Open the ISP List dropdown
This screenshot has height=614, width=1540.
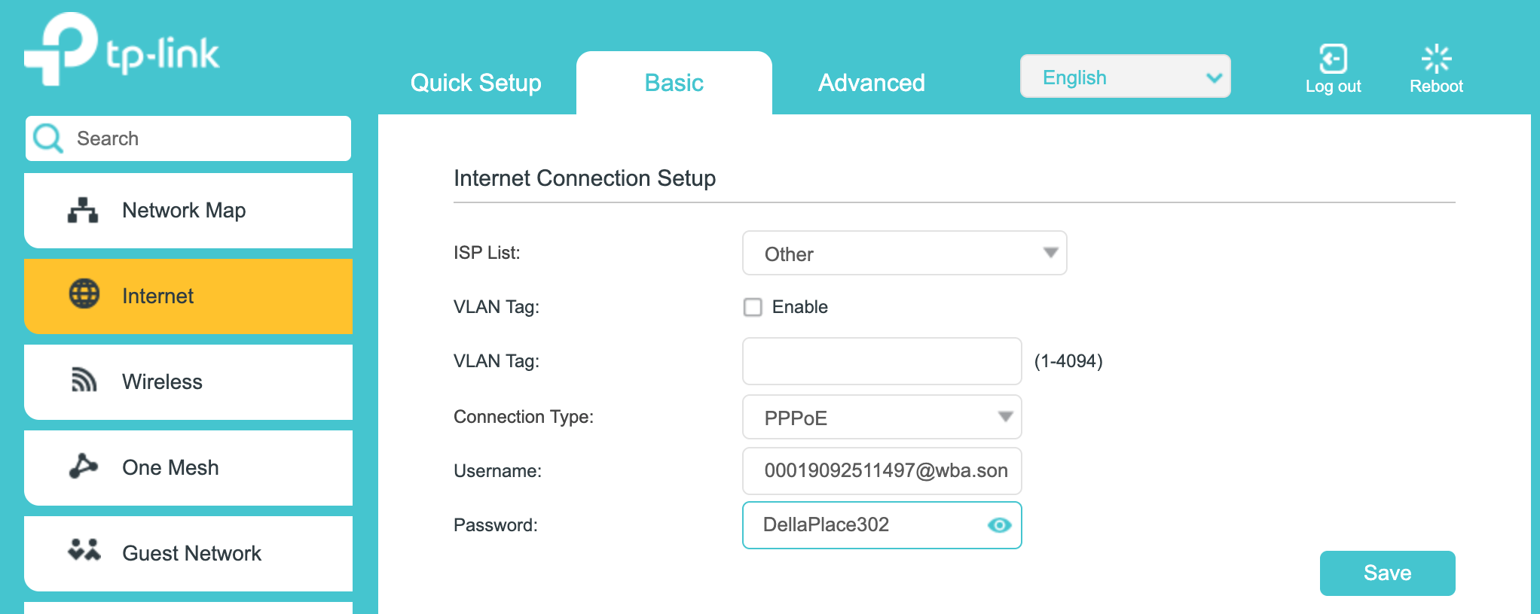coord(904,254)
